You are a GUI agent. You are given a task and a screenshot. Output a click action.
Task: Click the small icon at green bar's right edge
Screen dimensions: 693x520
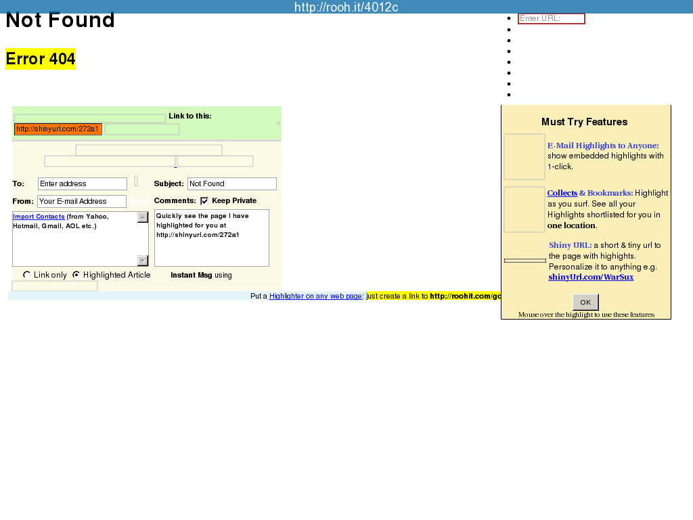(x=277, y=123)
